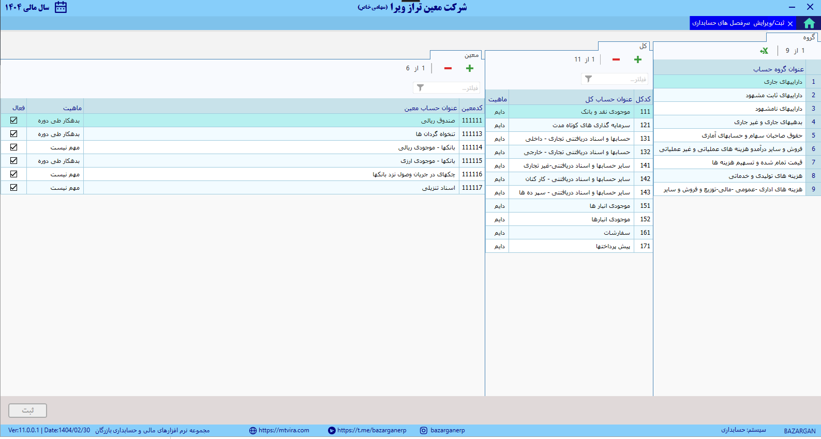Open the home page icon
The width and height of the screenshot is (821, 439).
(x=809, y=23)
